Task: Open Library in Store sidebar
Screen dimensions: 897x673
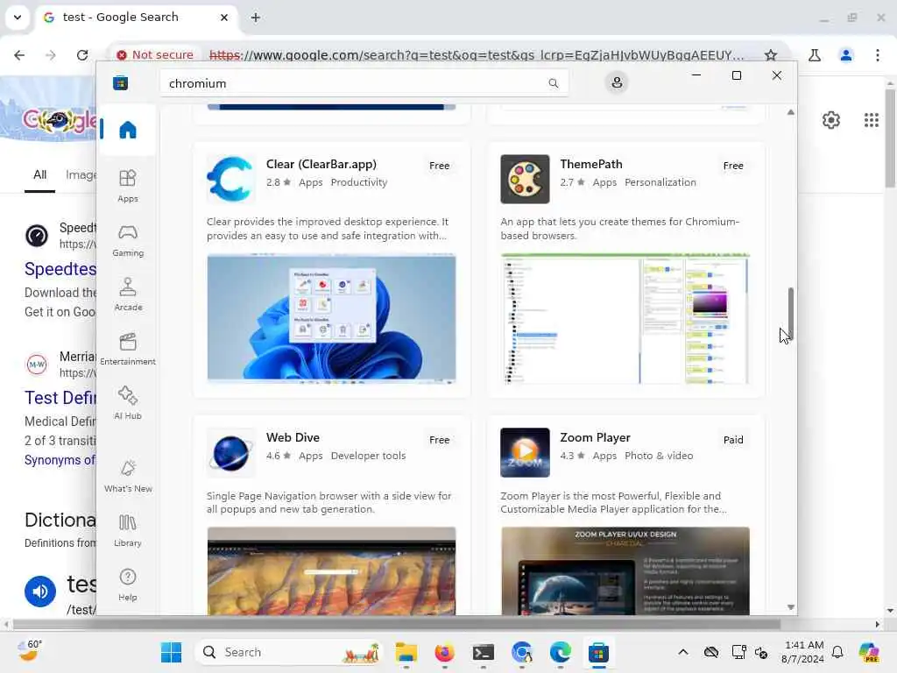Action: (x=128, y=530)
